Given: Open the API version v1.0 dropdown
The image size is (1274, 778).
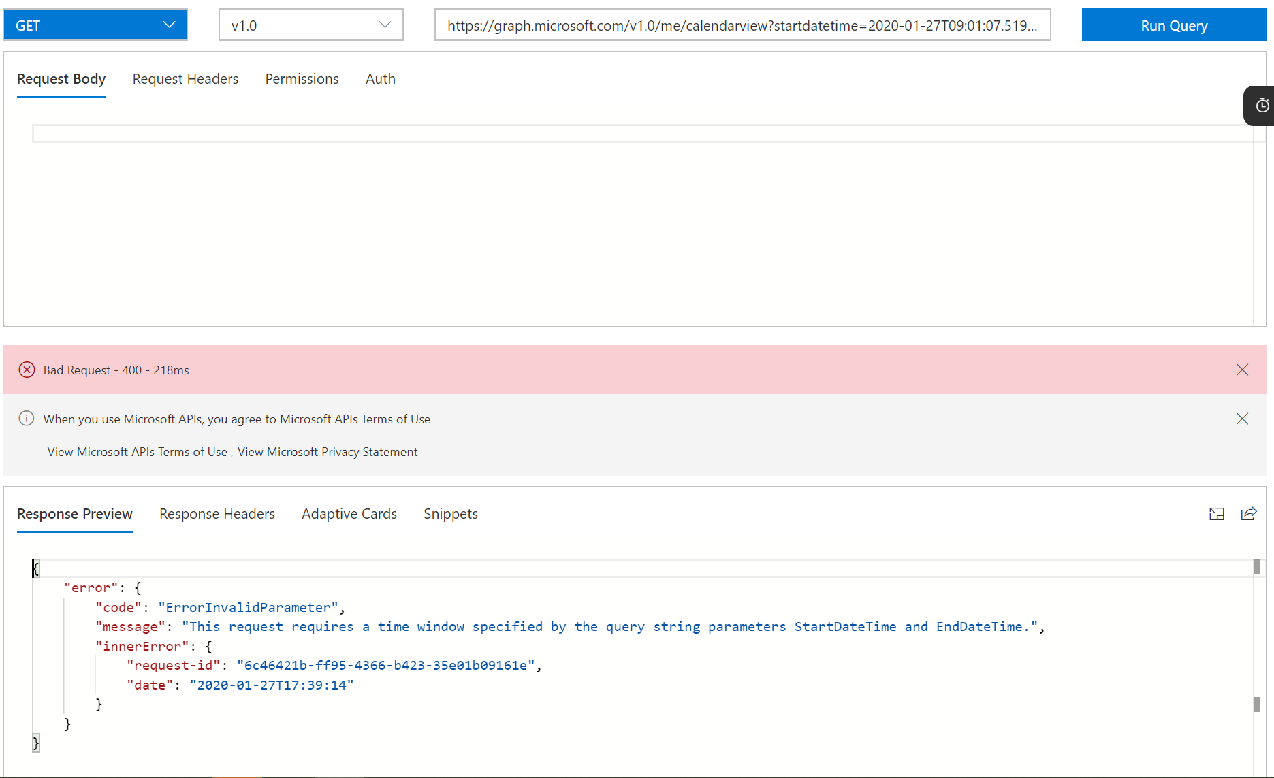Looking at the screenshot, I should [x=310, y=25].
